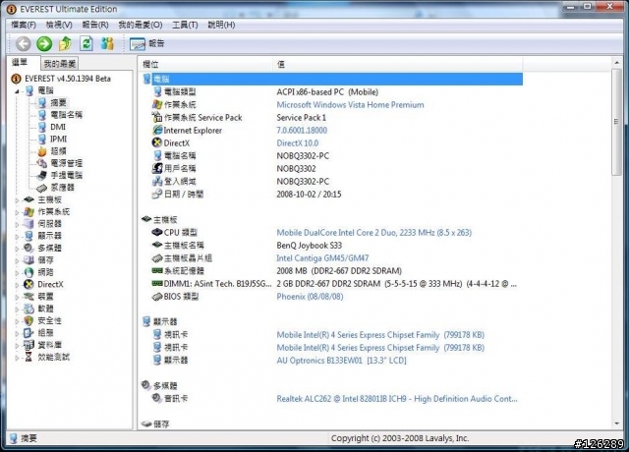This screenshot has height=452, width=629.
Task: Click the 音訊卡 audio card icon
Action: pos(157,398)
